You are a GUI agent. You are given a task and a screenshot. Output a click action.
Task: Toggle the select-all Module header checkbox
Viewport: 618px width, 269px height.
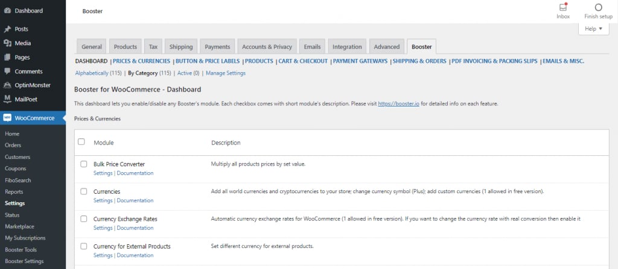(81, 142)
